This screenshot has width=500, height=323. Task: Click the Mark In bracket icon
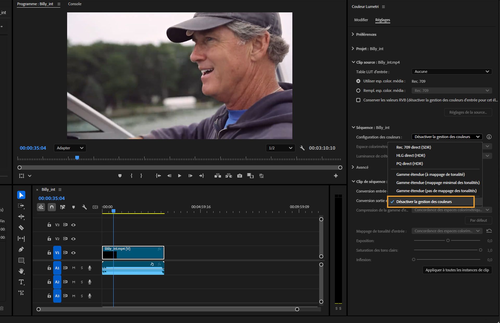pos(132,176)
